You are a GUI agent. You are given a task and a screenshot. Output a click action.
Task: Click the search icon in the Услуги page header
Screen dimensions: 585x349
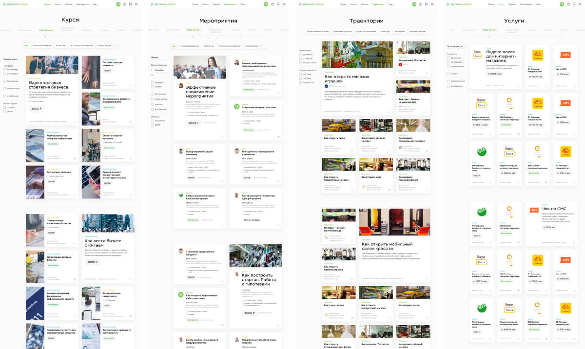(x=579, y=4)
